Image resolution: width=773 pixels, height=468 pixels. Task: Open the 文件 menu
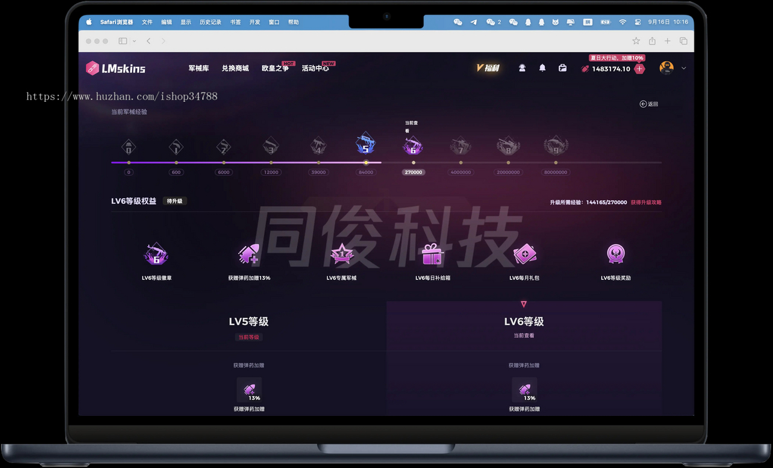[148, 22]
